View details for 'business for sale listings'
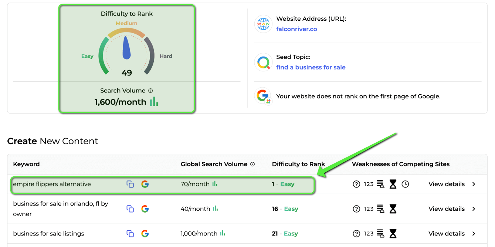 (446, 234)
